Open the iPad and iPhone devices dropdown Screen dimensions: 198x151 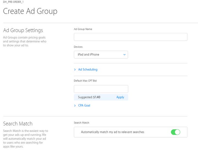coord(101,55)
